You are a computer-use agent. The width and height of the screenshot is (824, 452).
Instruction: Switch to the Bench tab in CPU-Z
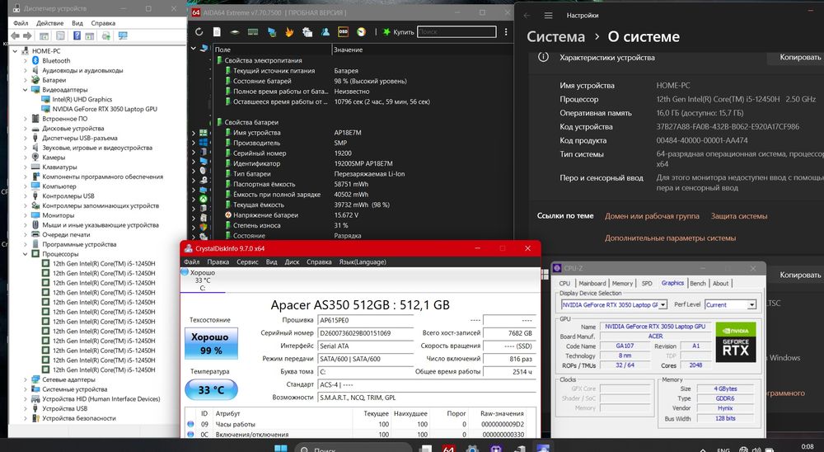pyautogui.click(x=698, y=283)
